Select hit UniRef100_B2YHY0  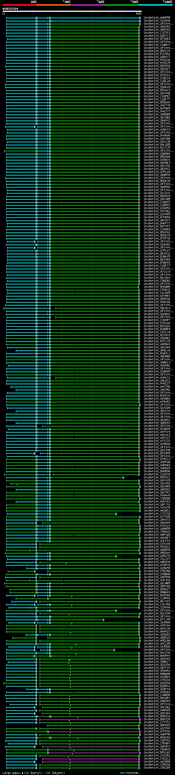click(x=157, y=335)
